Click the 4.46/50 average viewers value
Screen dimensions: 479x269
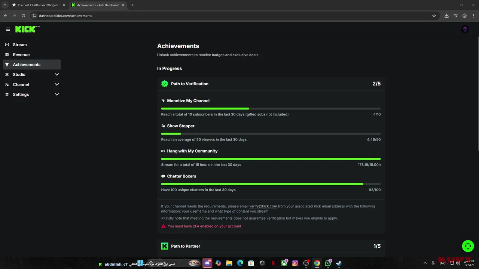pos(374,139)
